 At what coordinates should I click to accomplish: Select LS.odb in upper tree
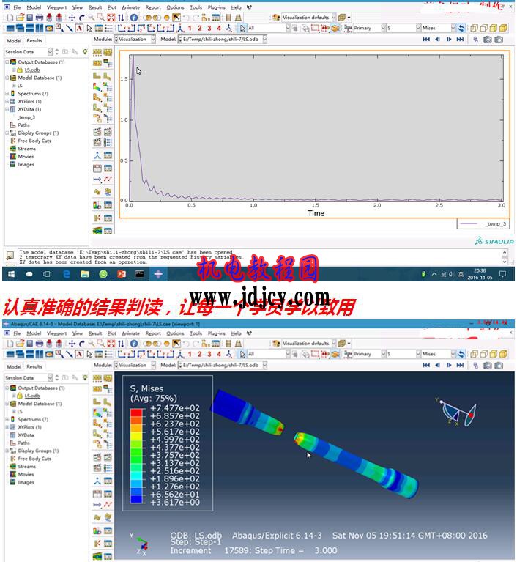(x=32, y=70)
